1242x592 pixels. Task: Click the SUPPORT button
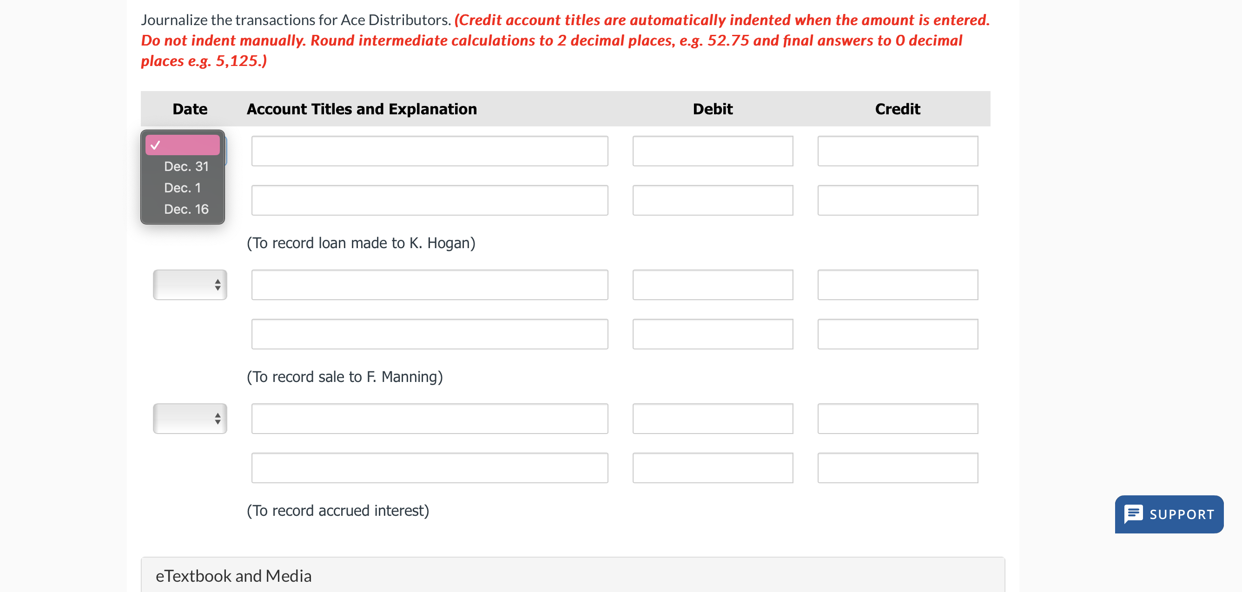tap(1169, 514)
